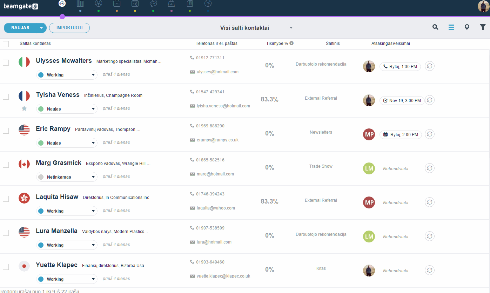Open the arrow dropdown on NAUJAS button
490x293 pixels.
point(41,28)
